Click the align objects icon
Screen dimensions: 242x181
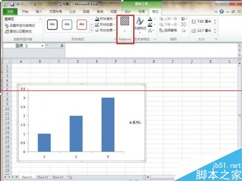tap(183, 19)
